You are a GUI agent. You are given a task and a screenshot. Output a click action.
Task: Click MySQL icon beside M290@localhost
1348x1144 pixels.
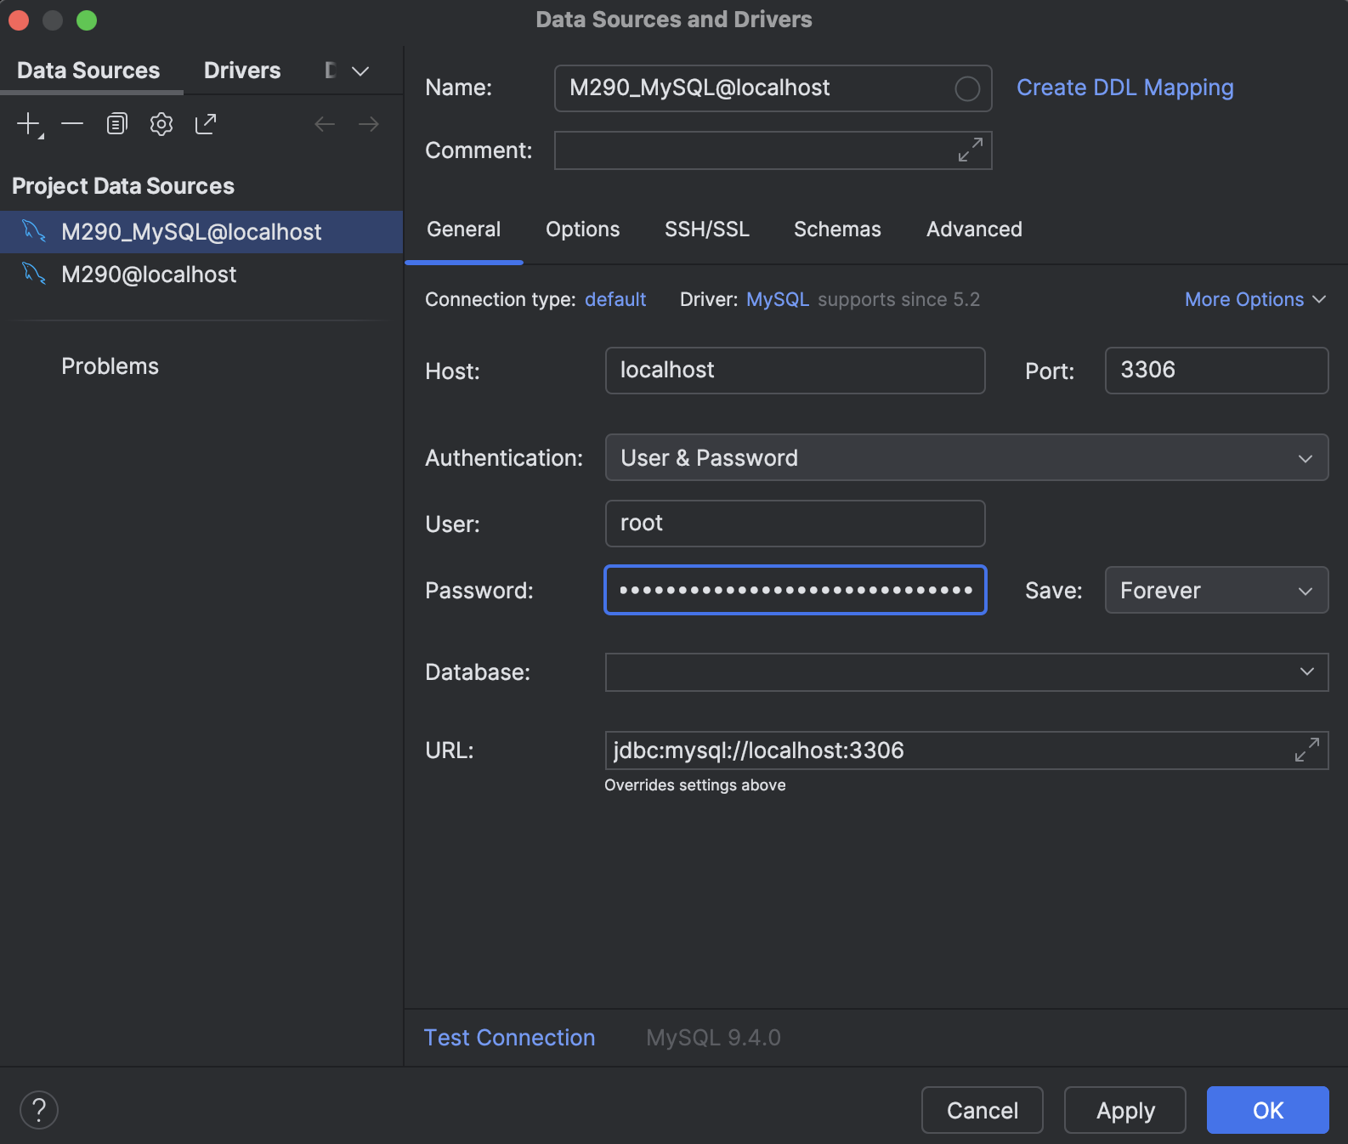[34, 274]
